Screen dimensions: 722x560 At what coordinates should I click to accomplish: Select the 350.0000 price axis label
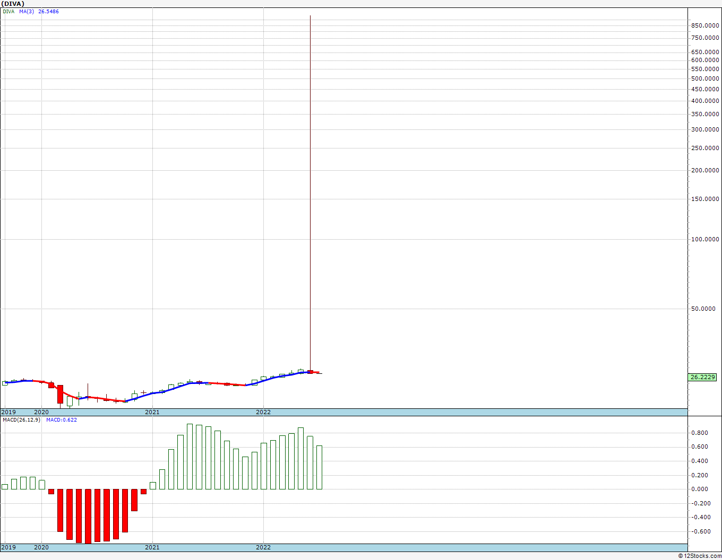pyautogui.click(x=706, y=114)
